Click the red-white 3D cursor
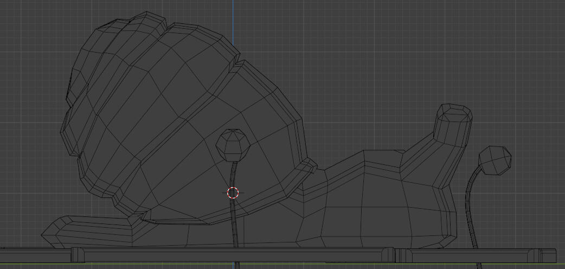Viewport: 565px width, 269px height. (233, 193)
